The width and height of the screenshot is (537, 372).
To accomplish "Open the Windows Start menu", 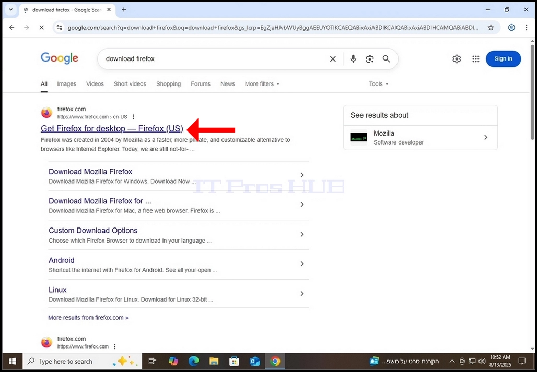I will pyautogui.click(x=13, y=362).
